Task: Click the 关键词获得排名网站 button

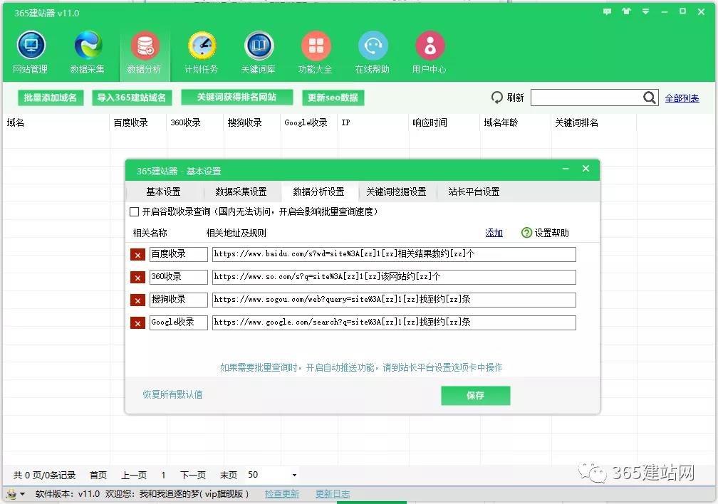Action: (237, 97)
